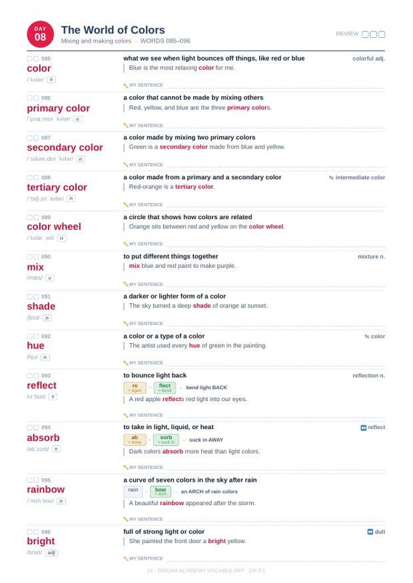Check the second box beside number 090
Image resolution: width=413 pixels, height=583 pixels.
tap(36, 257)
